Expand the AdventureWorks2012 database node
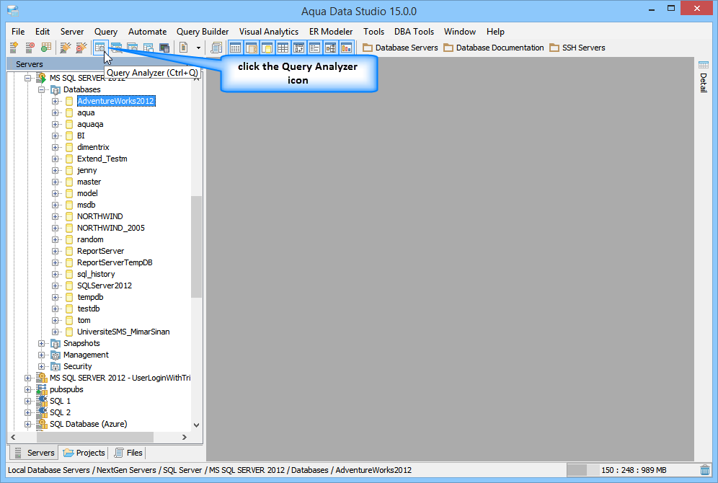 (x=55, y=101)
